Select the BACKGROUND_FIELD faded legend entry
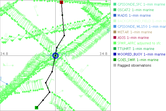Screen dimensions: 166x111 point(141,21)
